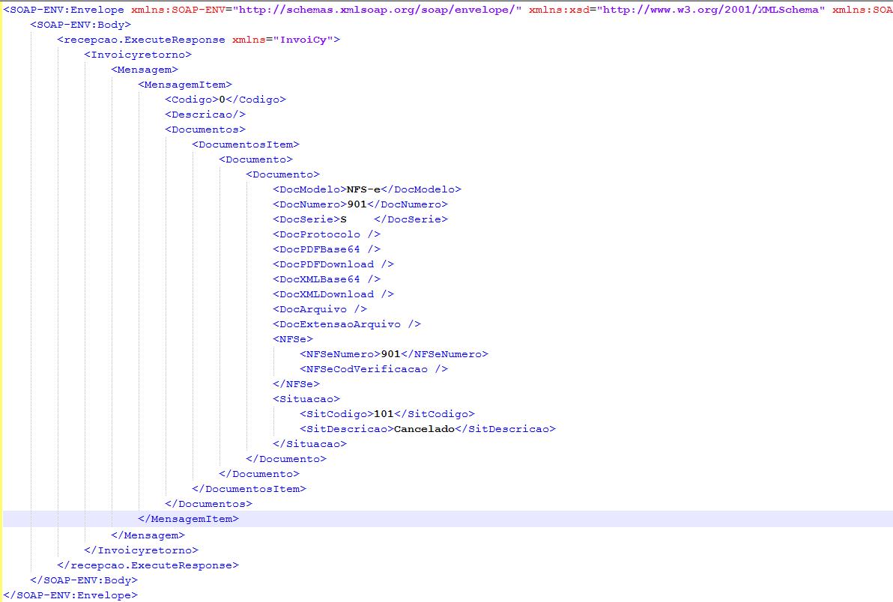This screenshot has width=893, height=602.
Task: Click the Cancelado text in SitDescricao
Action: coord(424,429)
